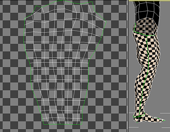Pick the far-right corner vertex of the UV shell
The width and height of the screenshot is (170, 132).
pyautogui.click(x=106, y=22)
